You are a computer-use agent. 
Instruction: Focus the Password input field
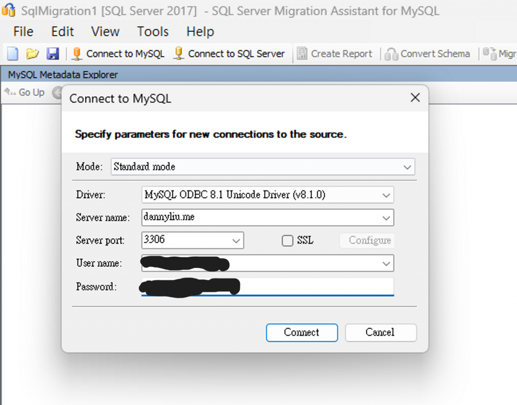pos(268,286)
